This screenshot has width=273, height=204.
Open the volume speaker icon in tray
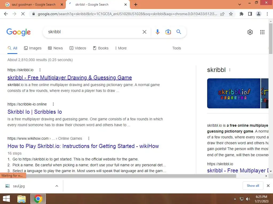(248, 199)
